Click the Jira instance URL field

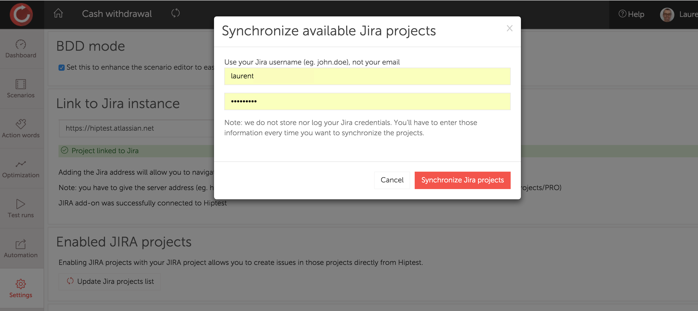click(137, 128)
